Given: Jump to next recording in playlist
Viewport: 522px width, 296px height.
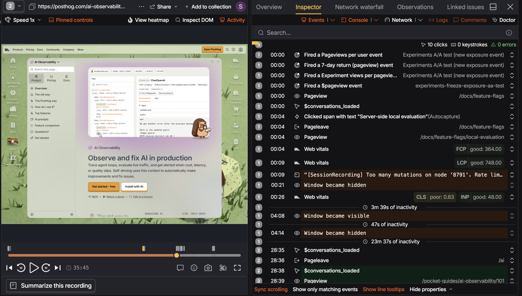Looking at the screenshot, I should (58, 268).
